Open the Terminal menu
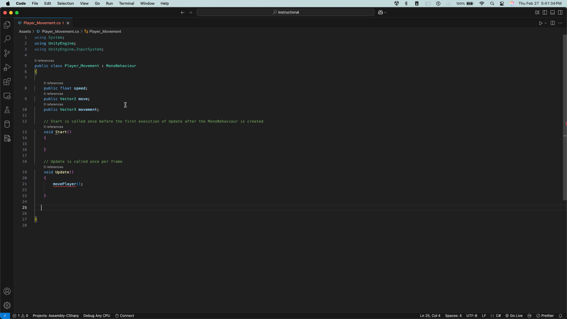Image resolution: width=567 pixels, height=319 pixels. [x=126, y=4]
